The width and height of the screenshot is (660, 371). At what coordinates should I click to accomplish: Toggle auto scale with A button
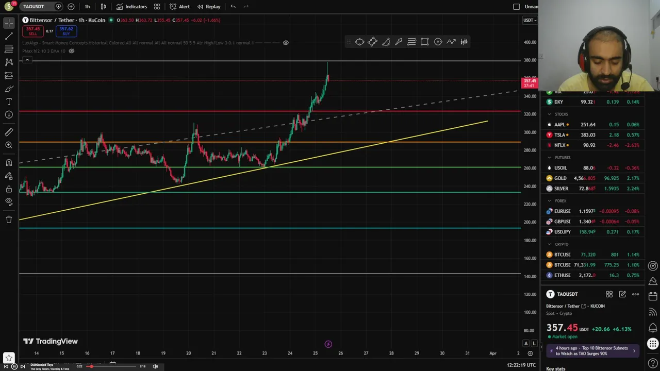[x=526, y=343]
